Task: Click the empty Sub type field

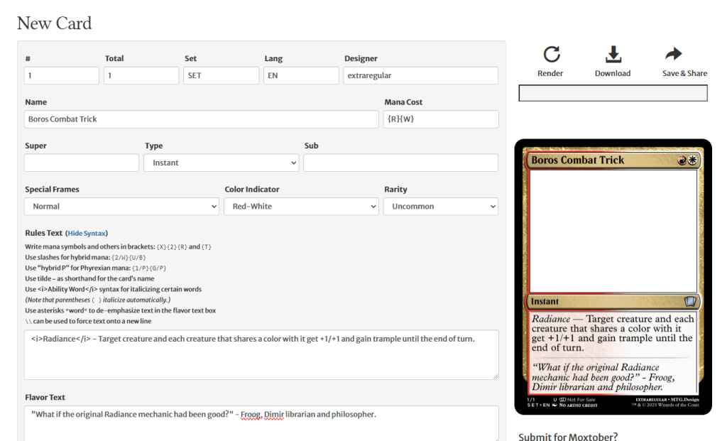Action: [x=401, y=163]
